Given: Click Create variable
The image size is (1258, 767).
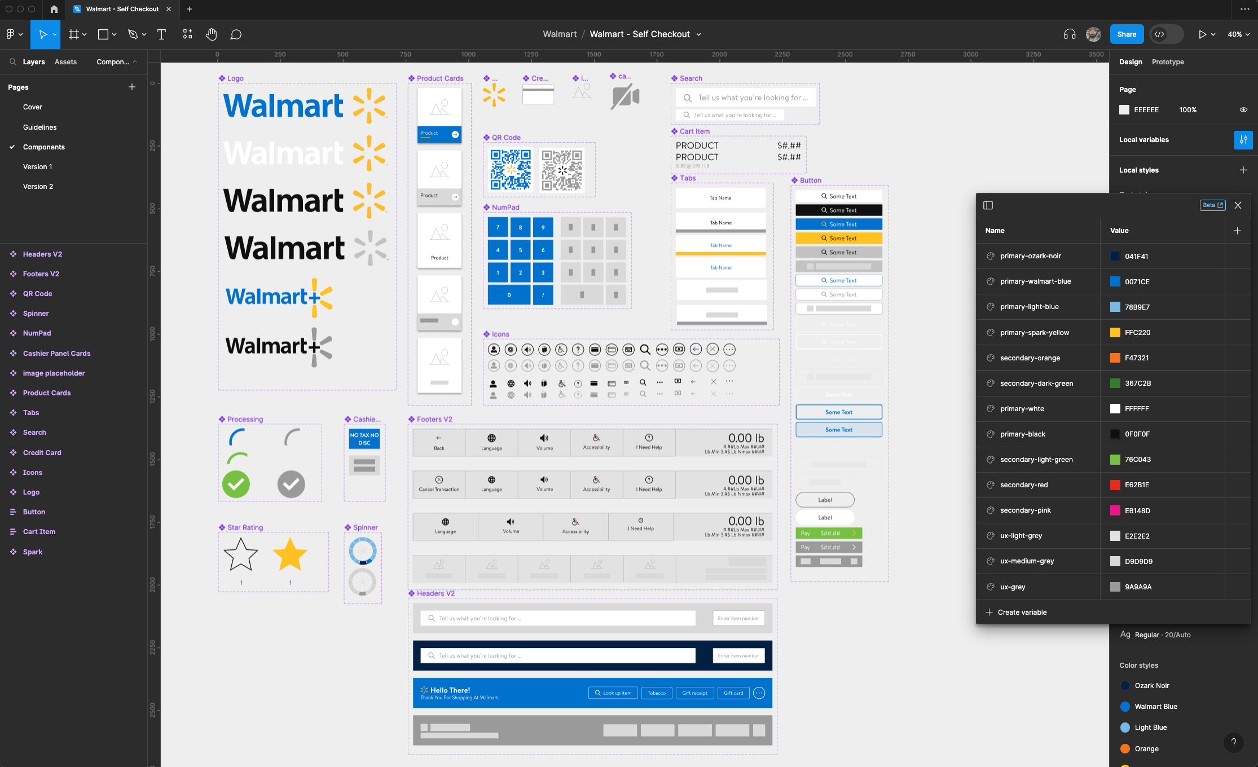Looking at the screenshot, I should (1022, 612).
